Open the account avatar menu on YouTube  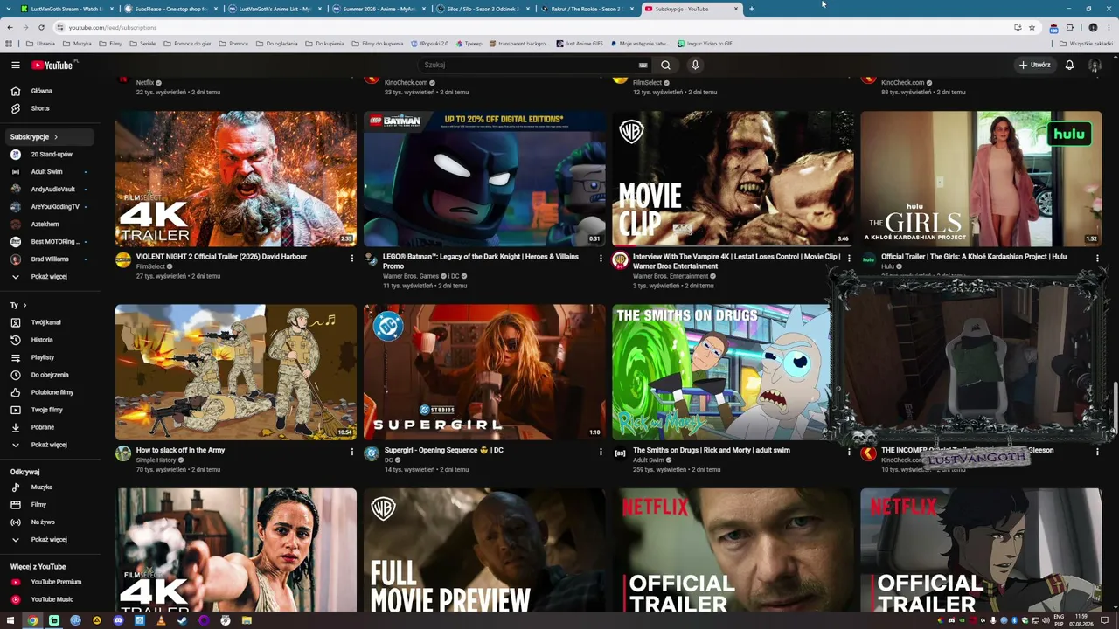[1094, 65]
